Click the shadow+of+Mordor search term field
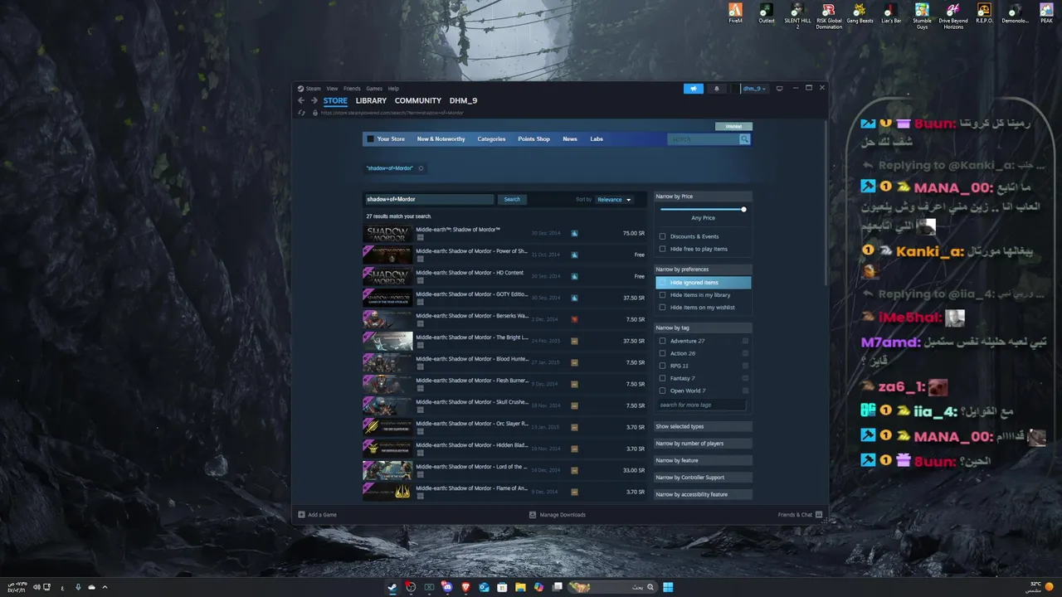 429,199
